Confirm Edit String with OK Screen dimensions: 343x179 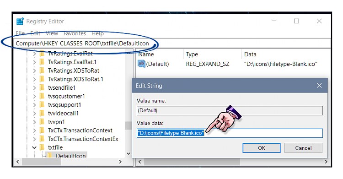[x=262, y=148]
